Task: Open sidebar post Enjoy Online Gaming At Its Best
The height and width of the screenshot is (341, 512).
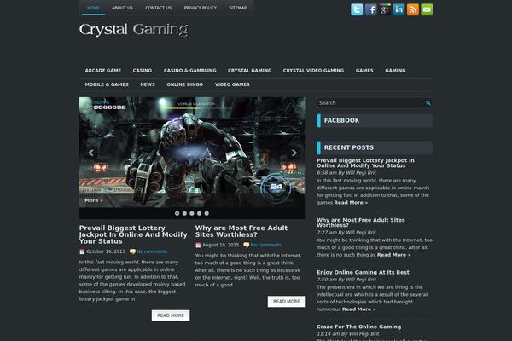Action: tap(363, 272)
